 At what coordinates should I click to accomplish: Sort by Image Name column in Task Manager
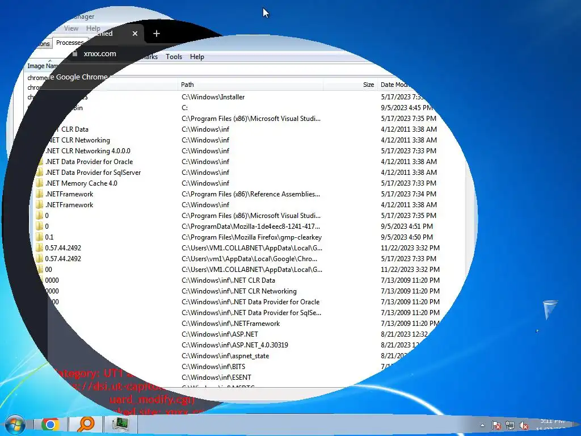click(x=43, y=66)
